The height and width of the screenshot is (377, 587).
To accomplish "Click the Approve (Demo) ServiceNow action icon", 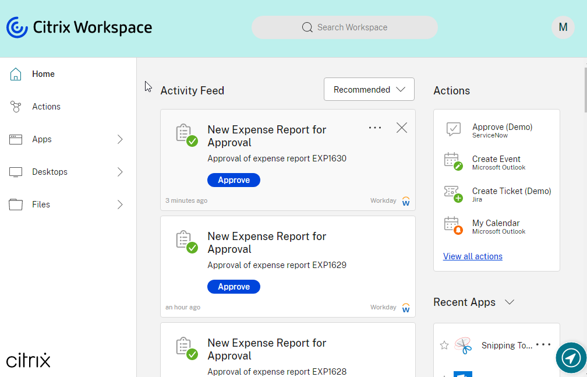I will click(x=453, y=130).
